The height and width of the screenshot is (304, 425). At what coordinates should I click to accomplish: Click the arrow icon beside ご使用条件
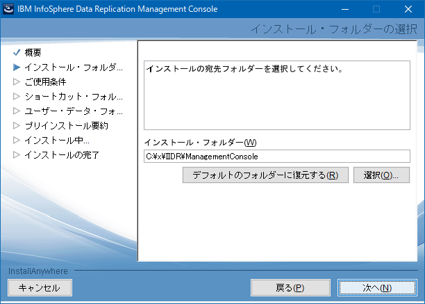[x=17, y=81]
